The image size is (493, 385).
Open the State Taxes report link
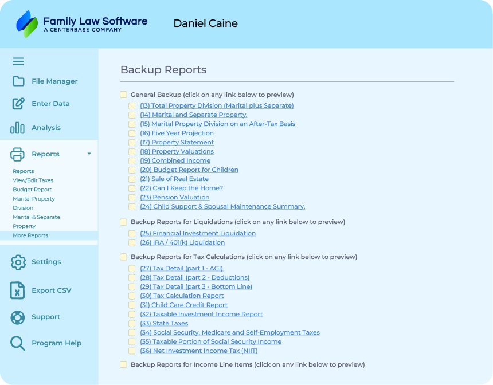pos(164,324)
